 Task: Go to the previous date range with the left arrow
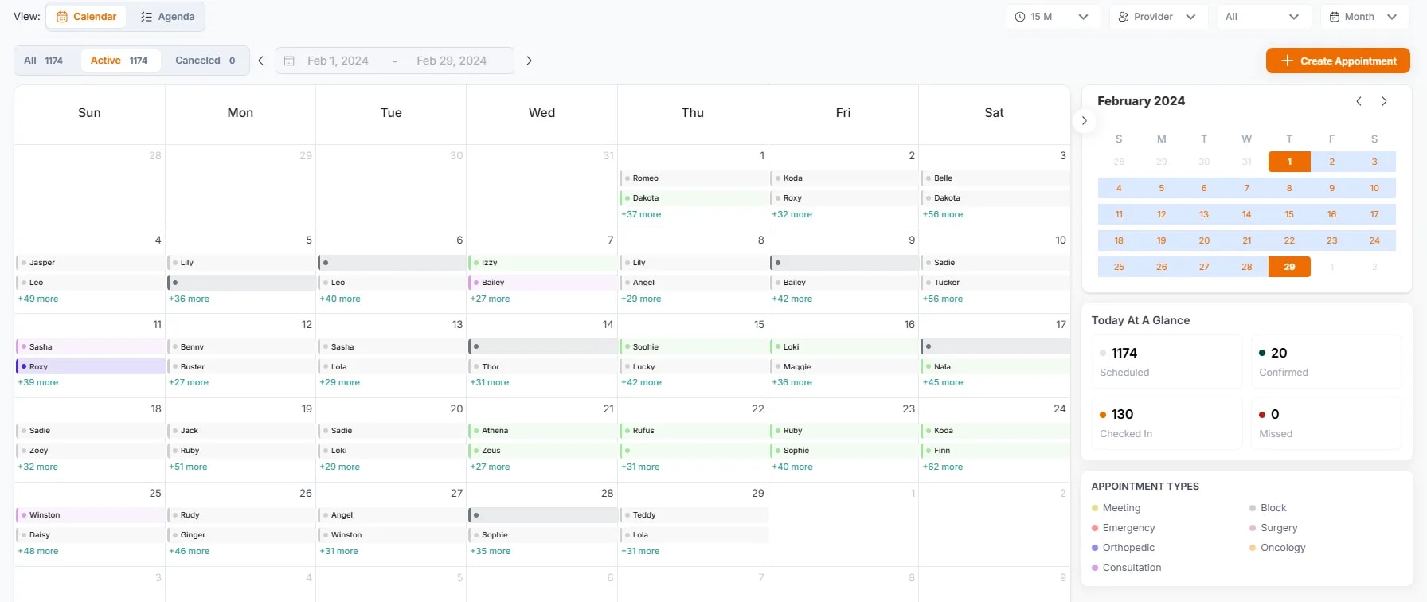pyautogui.click(x=260, y=61)
